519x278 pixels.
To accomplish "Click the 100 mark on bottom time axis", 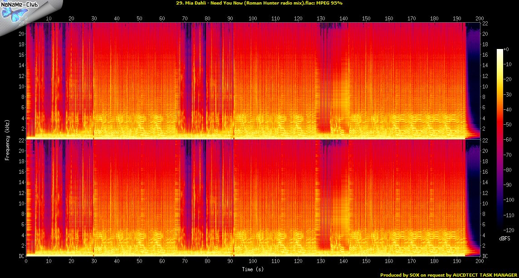I will 253,262.
